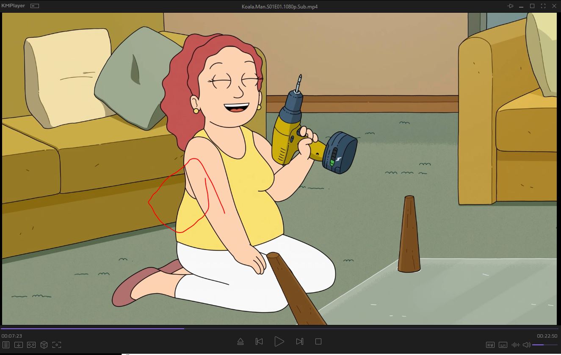The image size is (561, 355).
Task: Enable VR mode goggles icon
Action: (31, 345)
